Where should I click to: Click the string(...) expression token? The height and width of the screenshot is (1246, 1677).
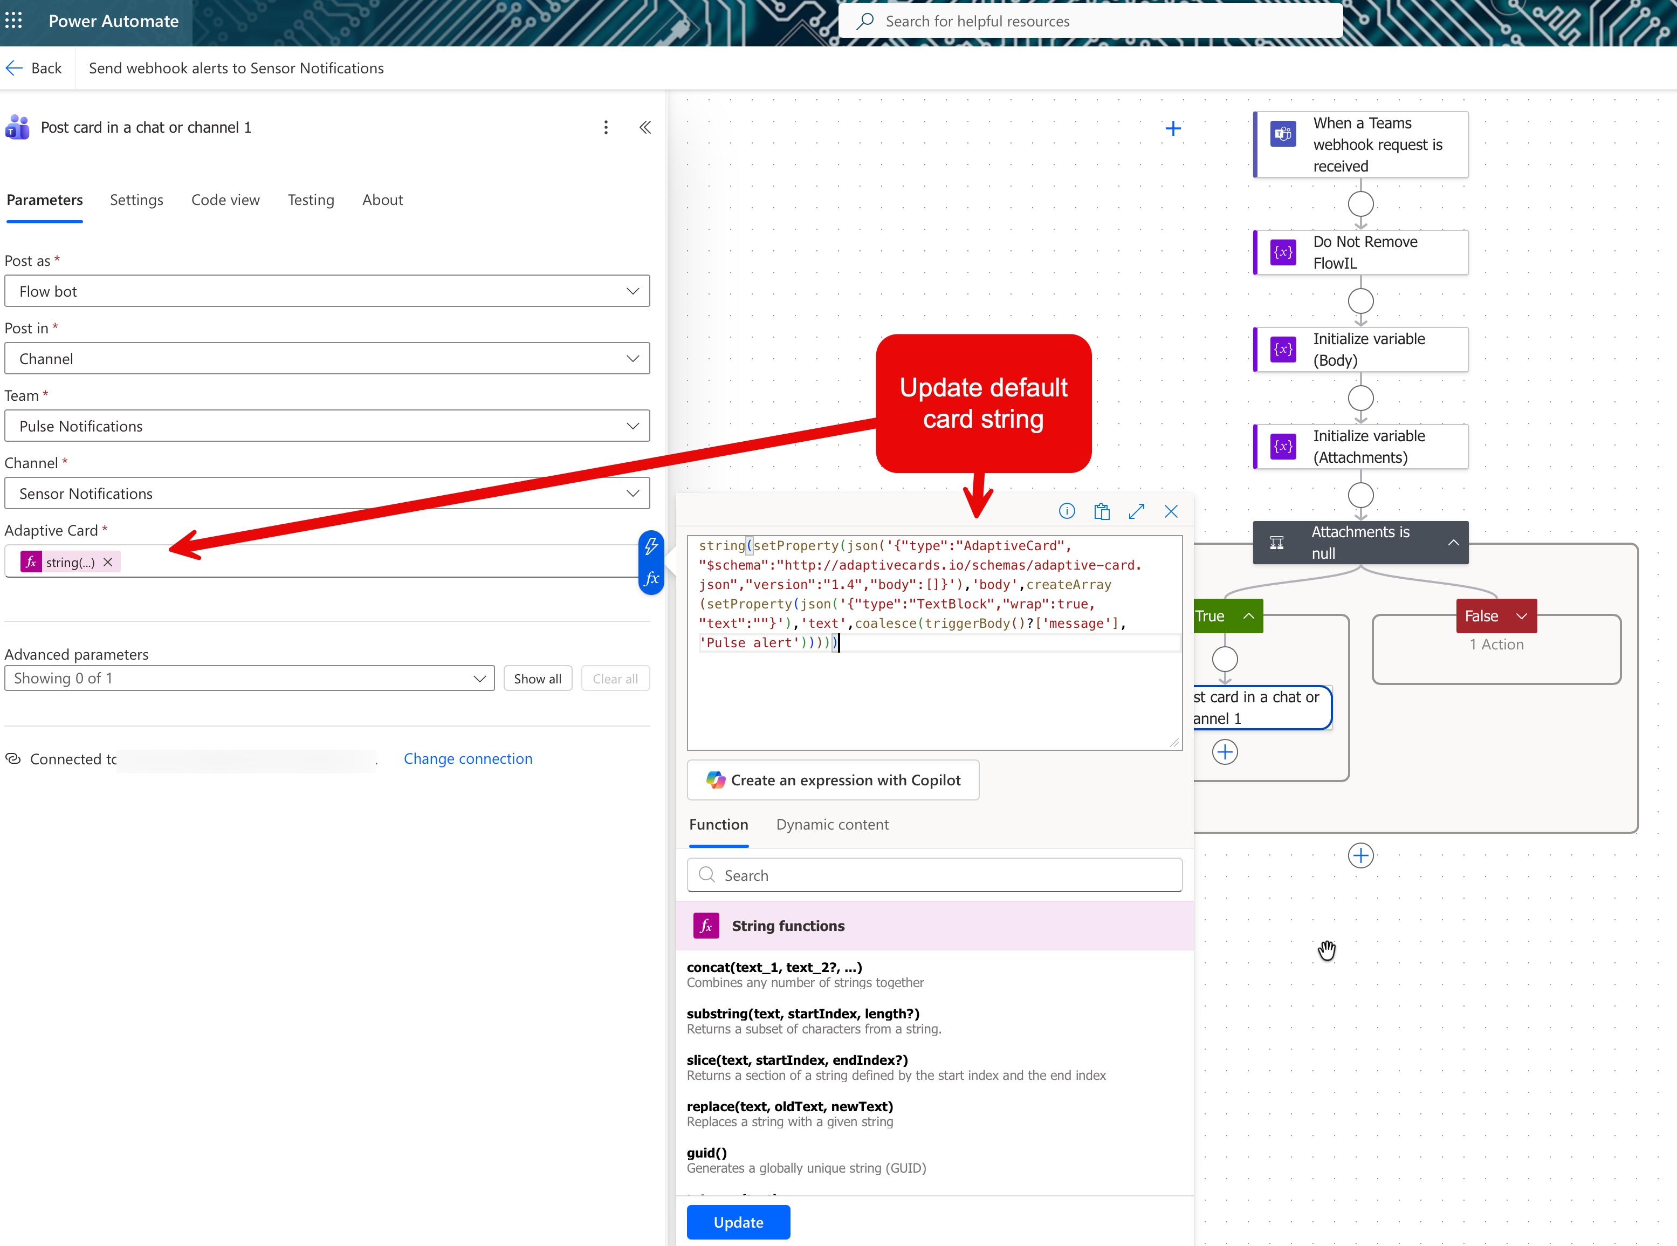(x=70, y=562)
